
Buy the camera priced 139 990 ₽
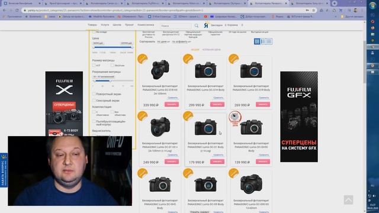263,162
